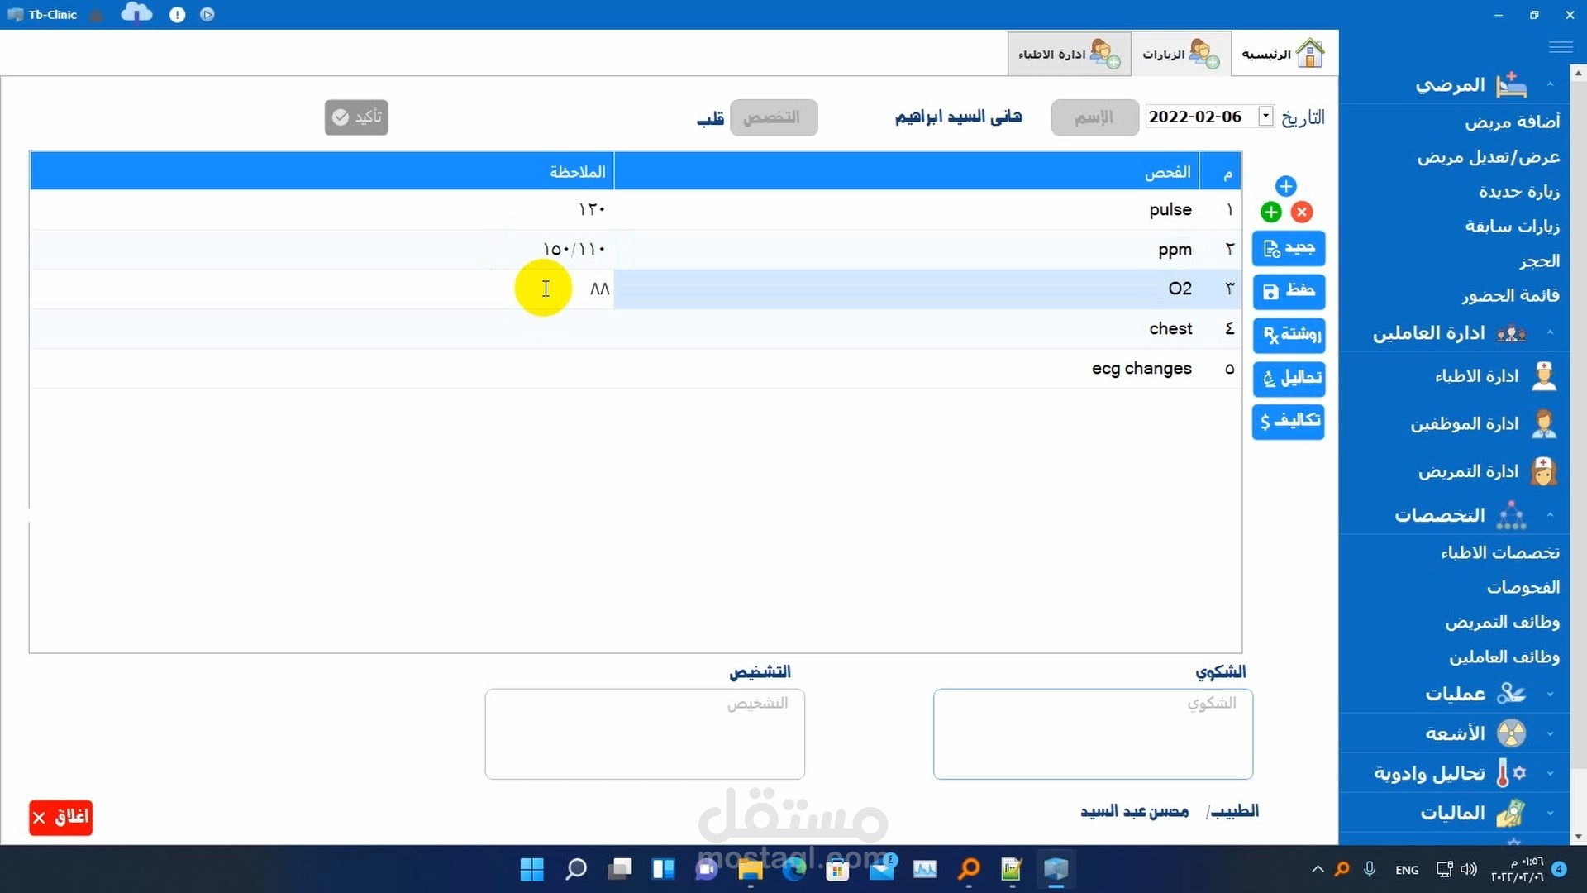
Task: Open the Prescription (روشتة) Rx button
Action: [x=1288, y=335]
